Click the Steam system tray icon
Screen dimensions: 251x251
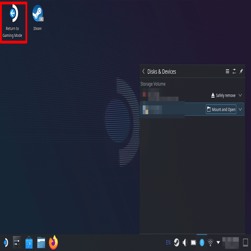176,243
